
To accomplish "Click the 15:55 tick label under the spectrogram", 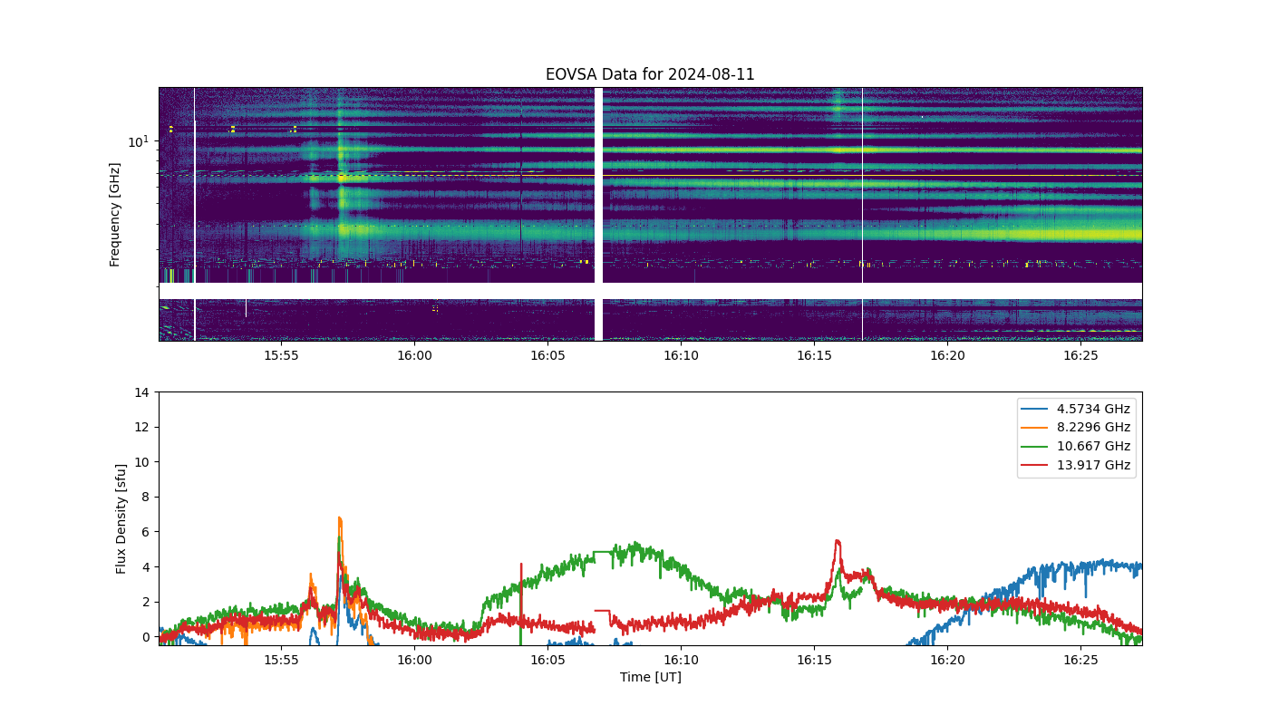I will pos(281,355).
